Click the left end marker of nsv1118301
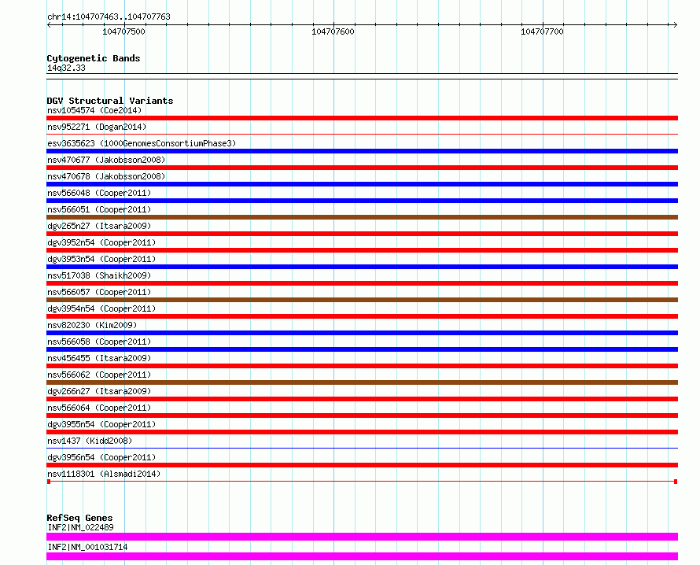700x565 pixels. coord(49,482)
